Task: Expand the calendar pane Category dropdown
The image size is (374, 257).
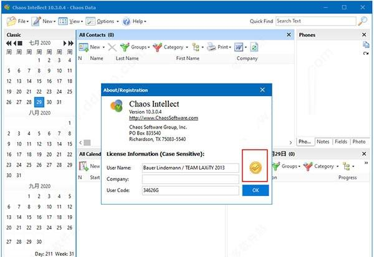Action: [x=337, y=167]
